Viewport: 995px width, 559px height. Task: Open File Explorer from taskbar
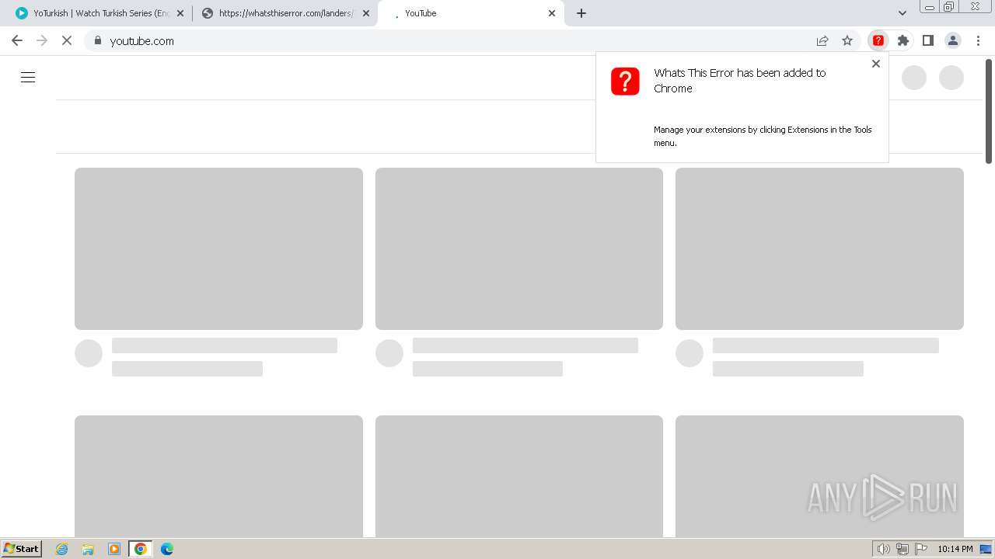[88, 549]
